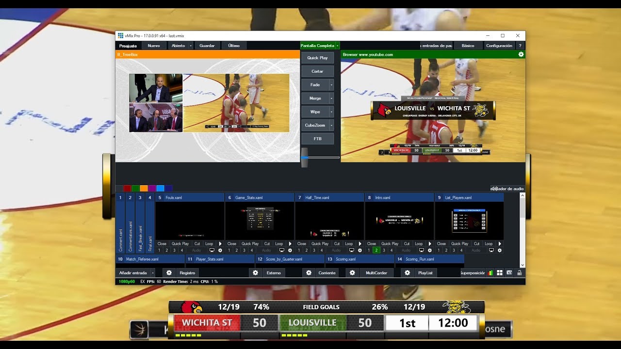Image resolution: width=621 pixels, height=349 pixels.
Task: Expand the Añadir entrada dropdown arrow
Action: tap(153, 273)
